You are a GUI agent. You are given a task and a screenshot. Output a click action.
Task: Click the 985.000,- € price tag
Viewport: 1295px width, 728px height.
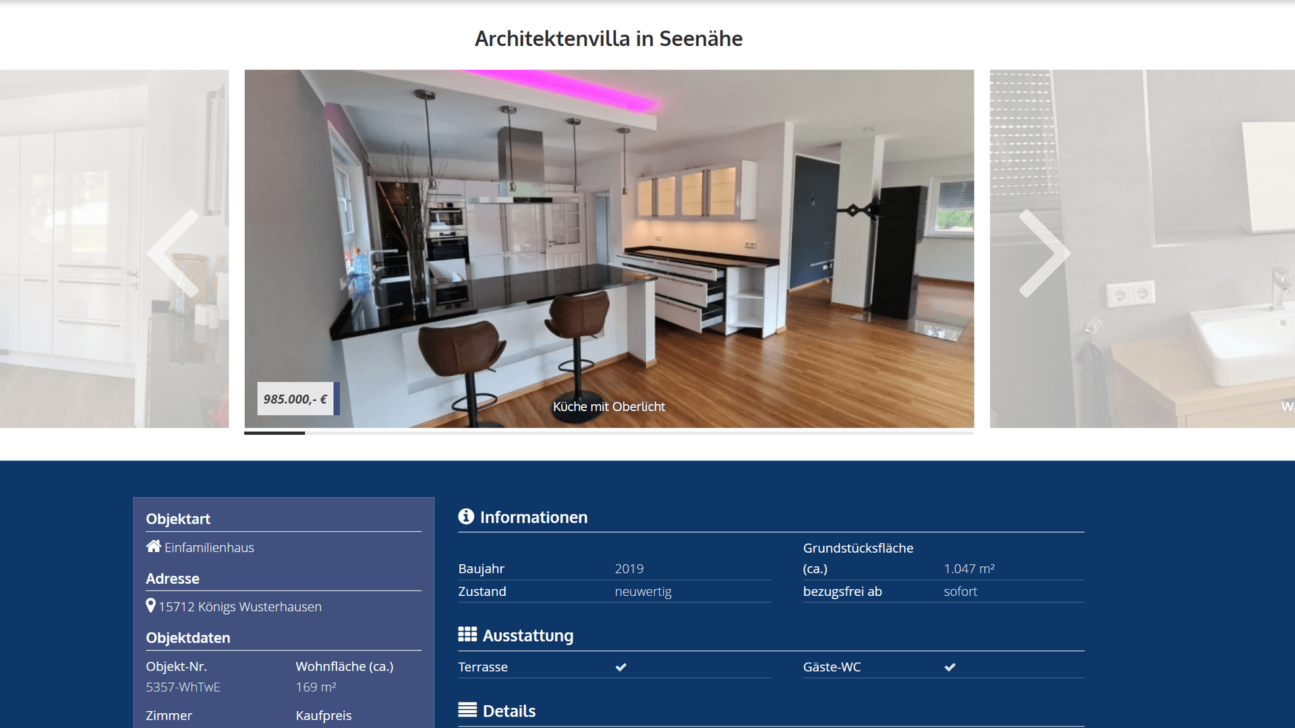(295, 398)
